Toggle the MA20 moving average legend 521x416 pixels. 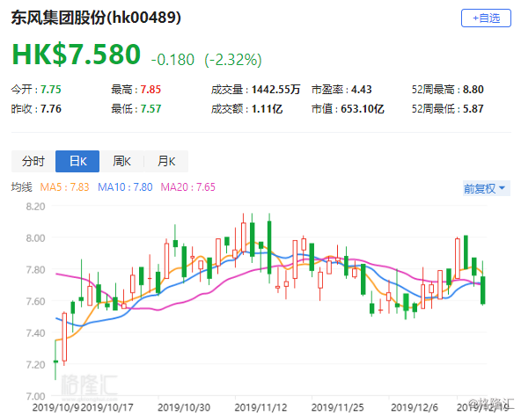(188, 187)
